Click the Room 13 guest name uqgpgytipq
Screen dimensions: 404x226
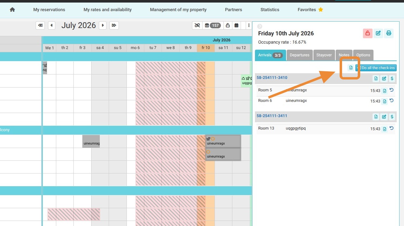[296, 128]
